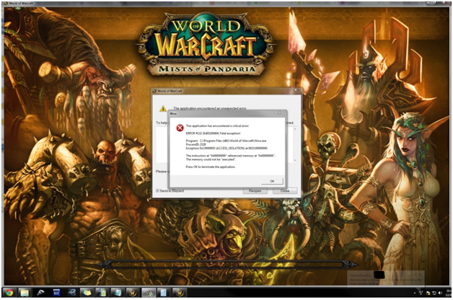Image resolution: width=453 pixels, height=300 pixels.
Task: Click the ProcessID 2328 line
Action: [x=196, y=144]
